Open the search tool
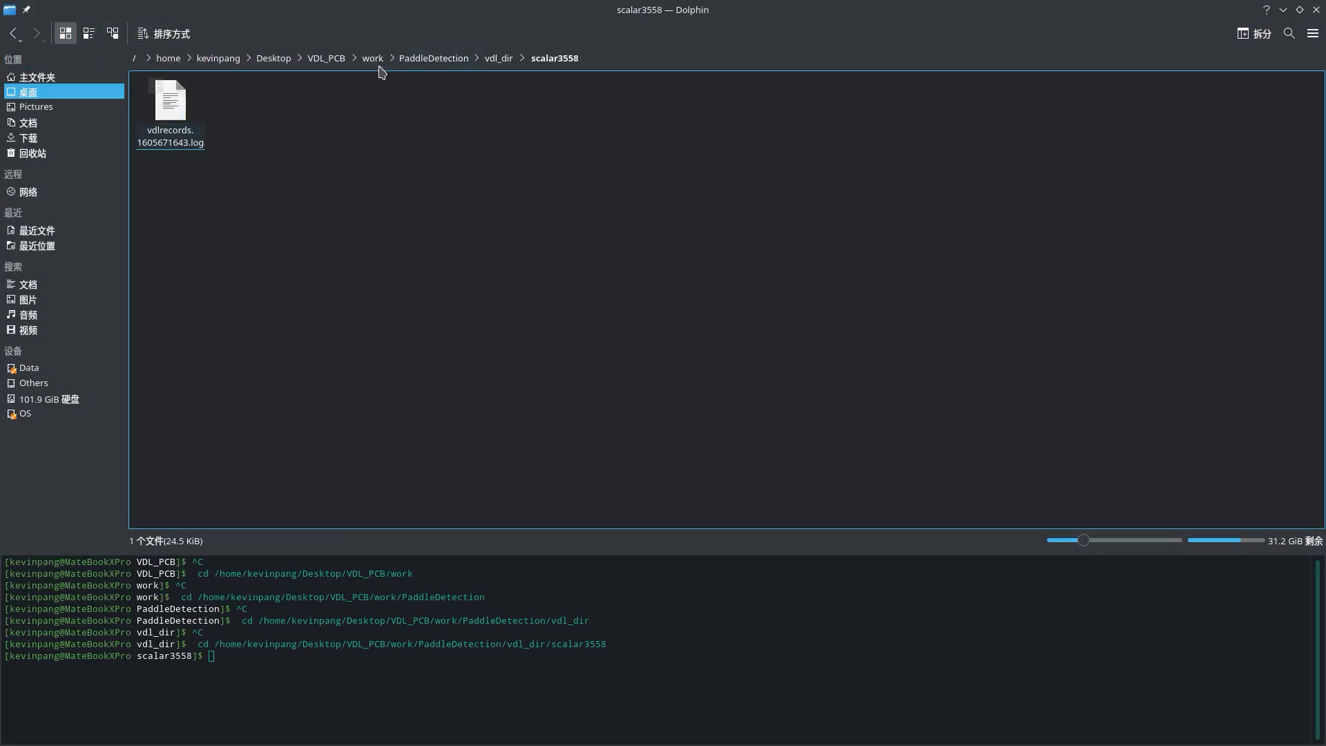The width and height of the screenshot is (1326, 746). click(x=1289, y=33)
